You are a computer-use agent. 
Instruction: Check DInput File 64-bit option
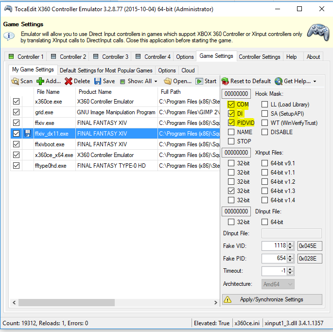pos(264,222)
